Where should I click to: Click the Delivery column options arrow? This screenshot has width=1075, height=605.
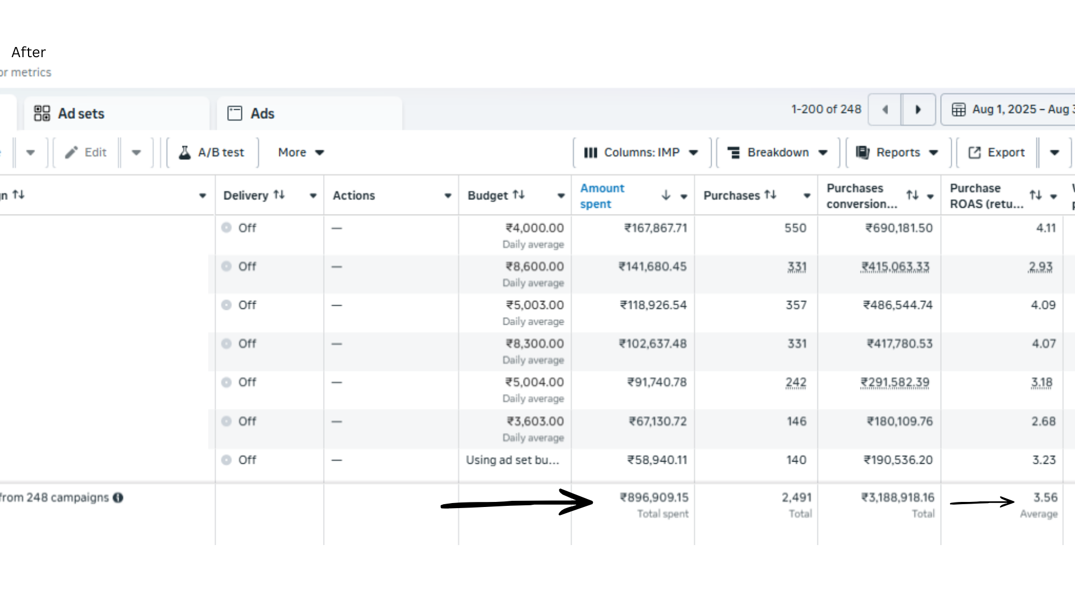313,196
